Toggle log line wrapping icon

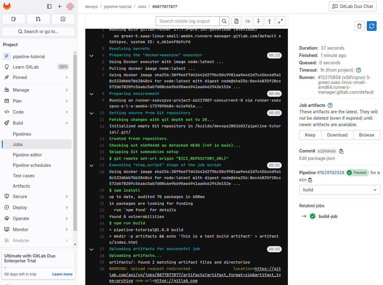pyautogui.click(x=247, y=21)
